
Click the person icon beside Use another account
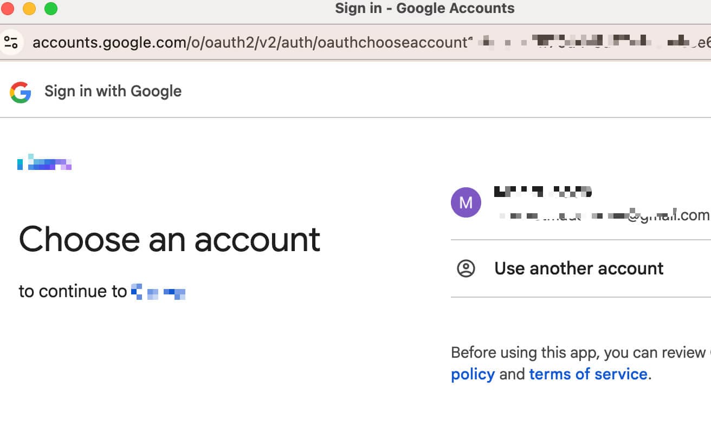coord(466,268)
